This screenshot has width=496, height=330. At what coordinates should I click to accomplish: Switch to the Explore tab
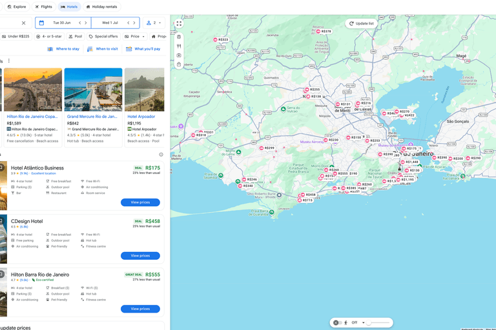[17, 6]
